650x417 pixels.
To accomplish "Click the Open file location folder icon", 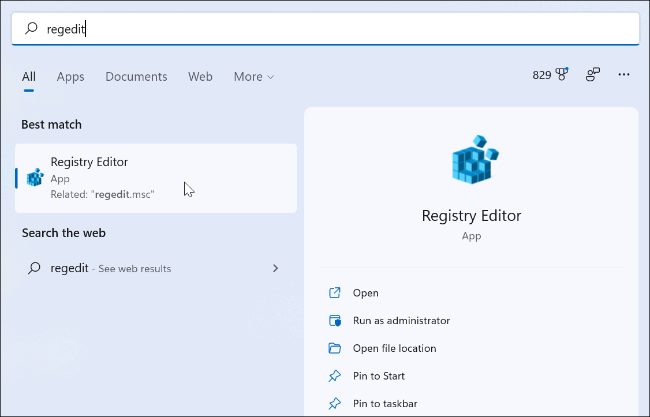I will coord(335,348).
